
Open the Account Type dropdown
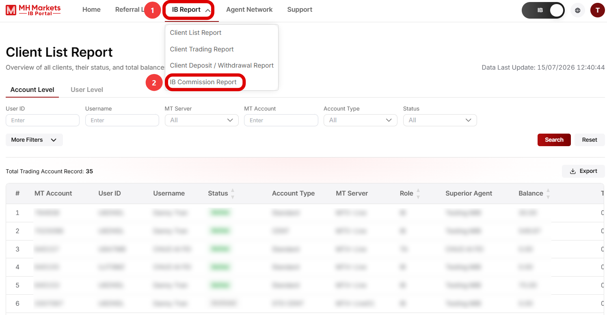(360, 120)
